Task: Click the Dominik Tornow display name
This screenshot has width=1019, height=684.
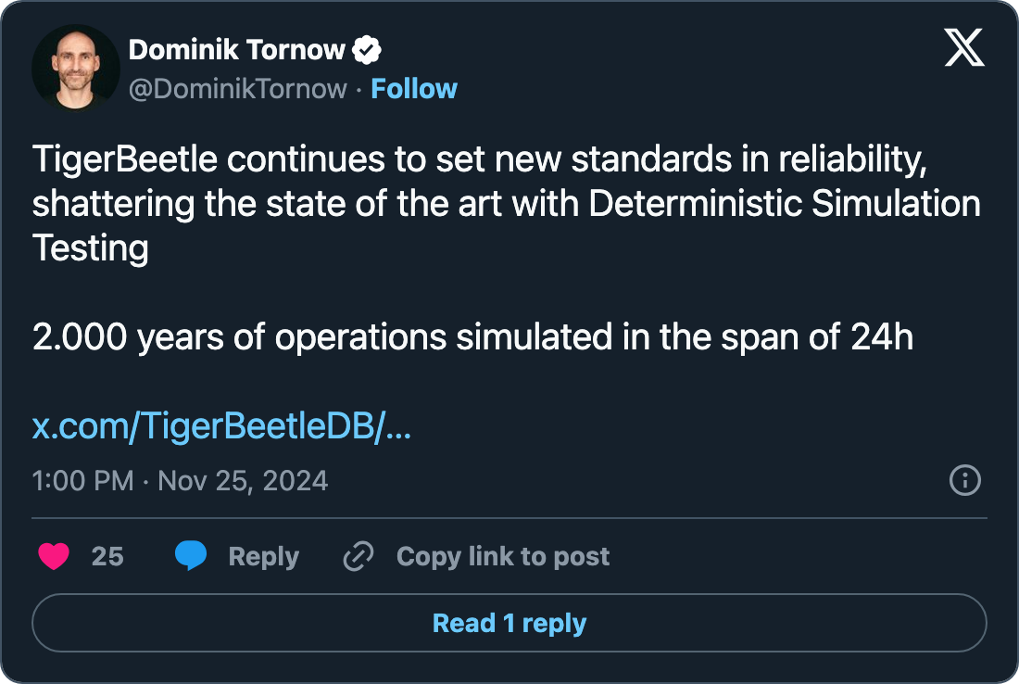Action: pyautogui.click(x=236, y=50)
